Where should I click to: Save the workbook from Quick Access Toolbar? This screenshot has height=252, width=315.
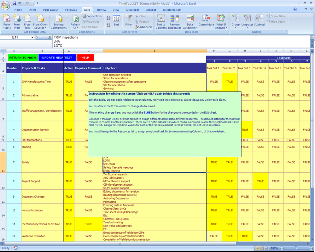pos(14,3)
